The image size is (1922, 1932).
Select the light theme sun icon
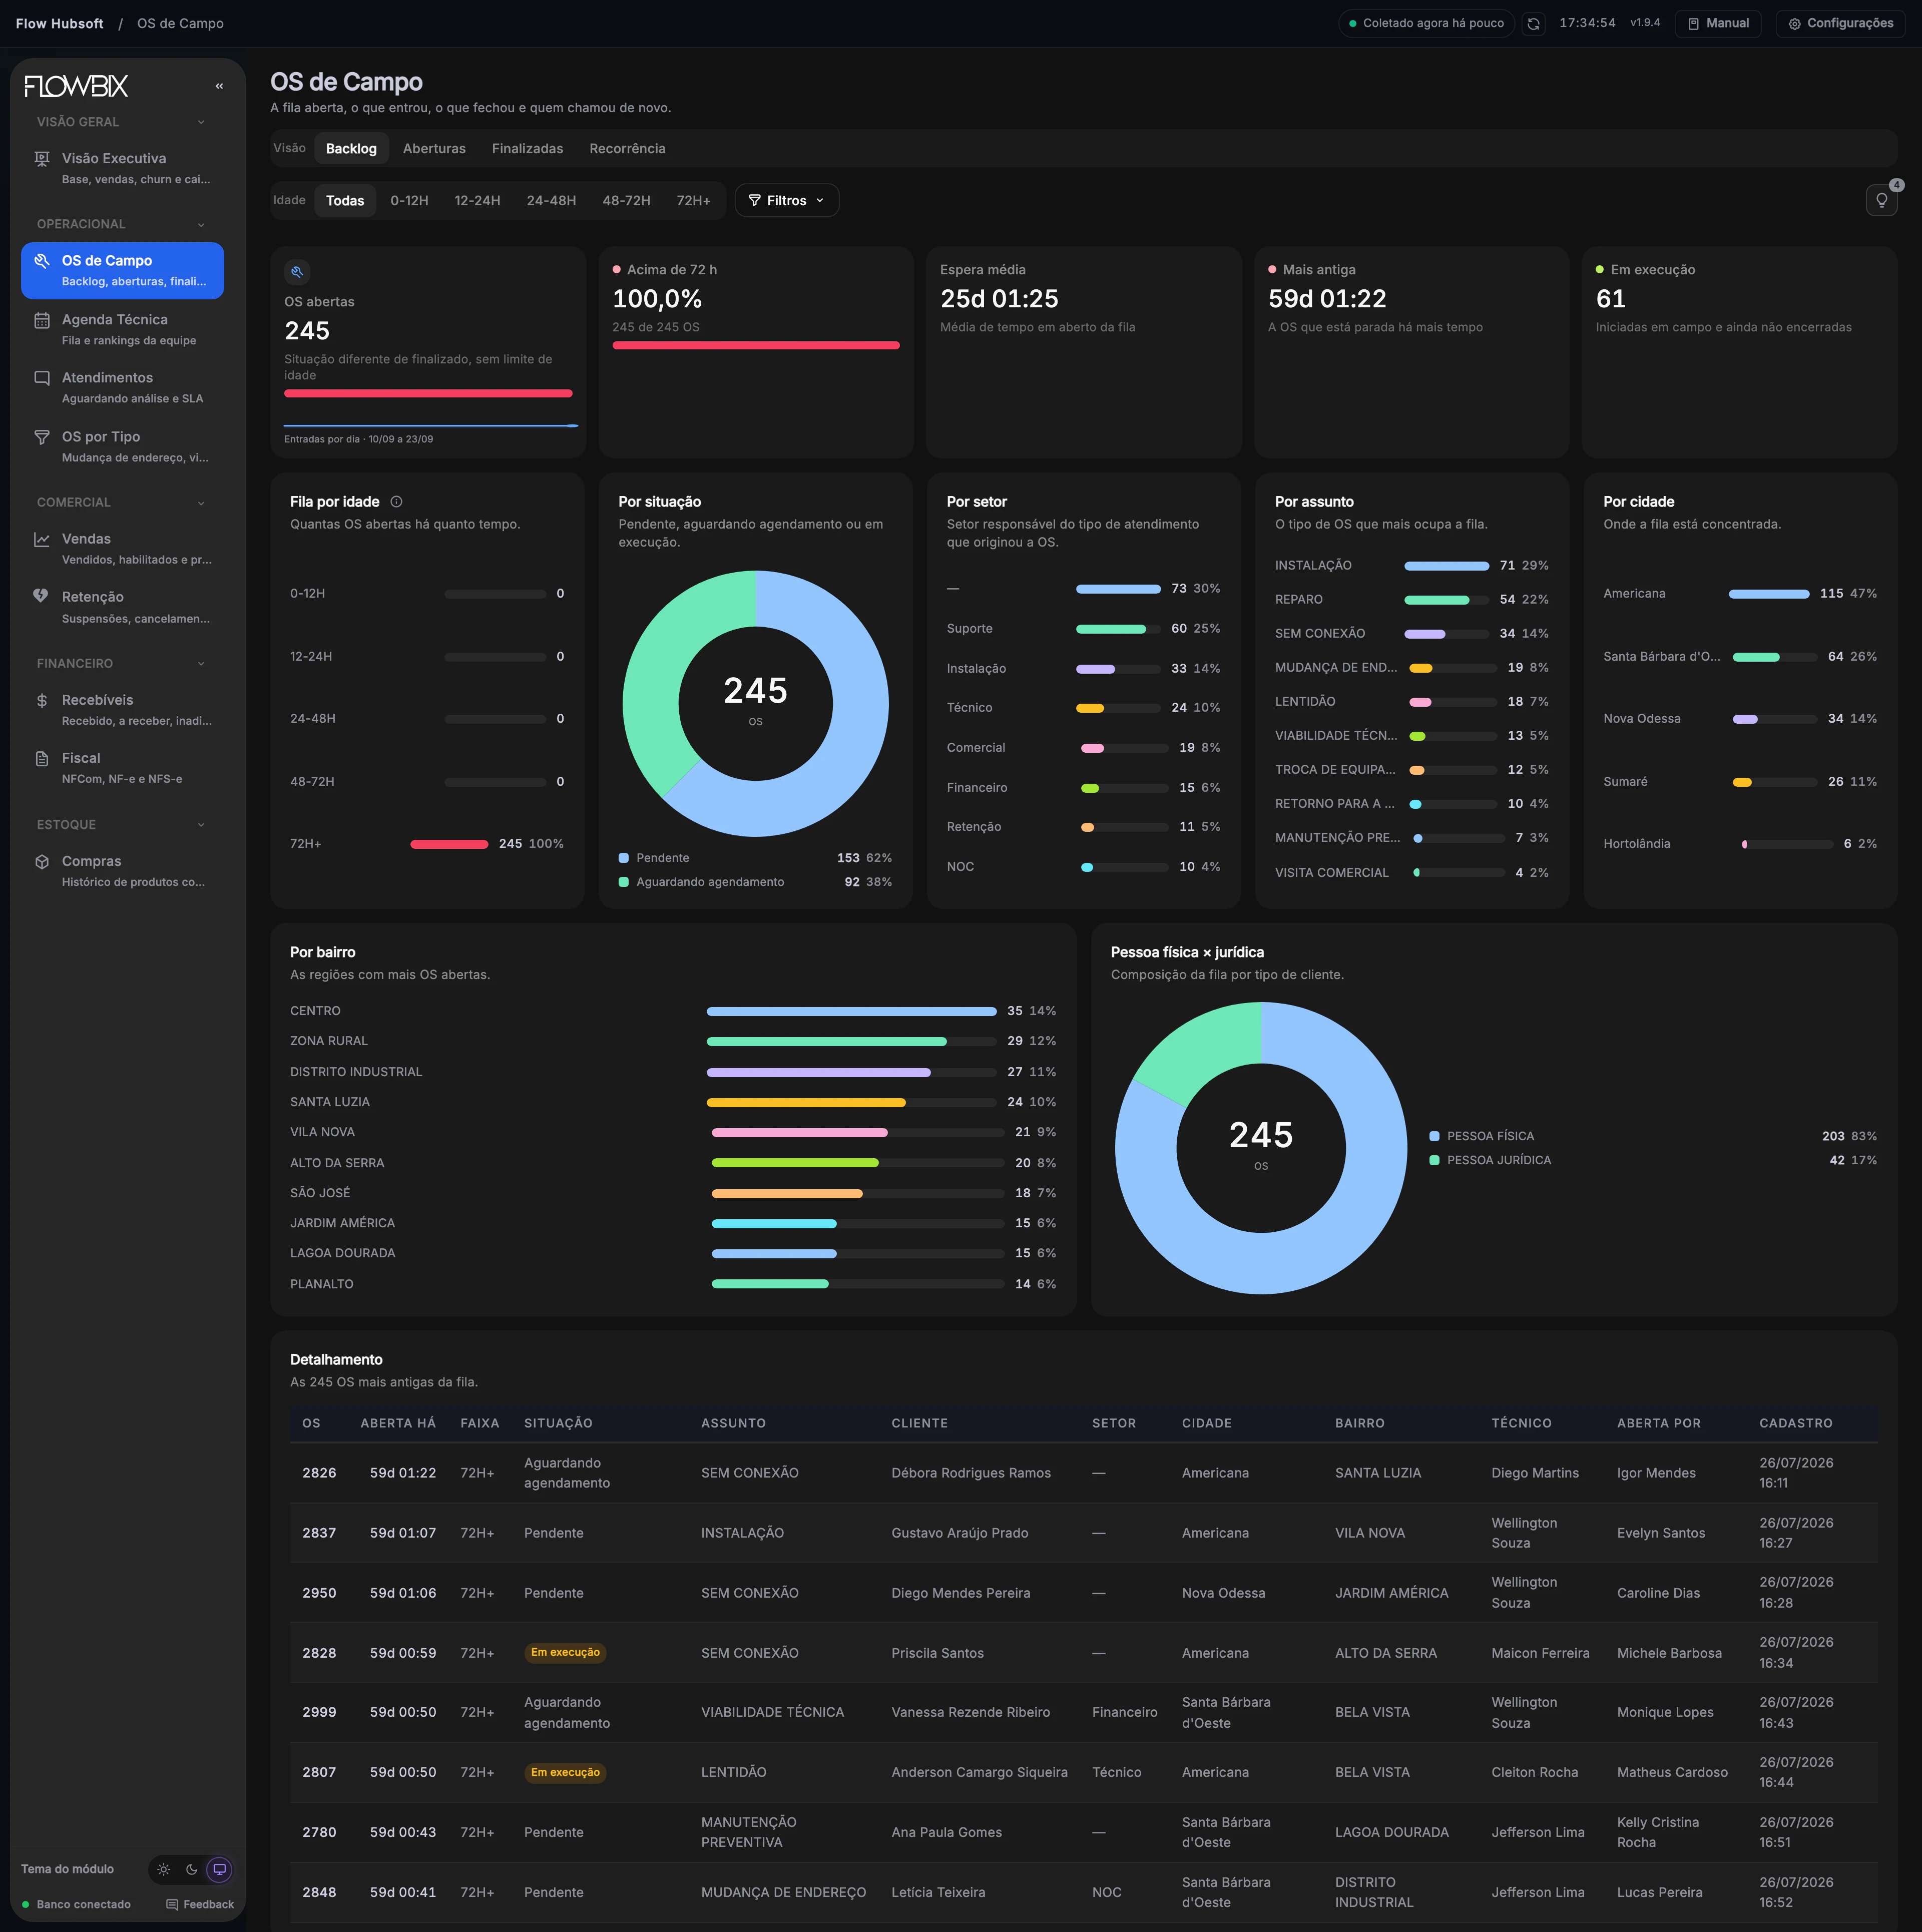pos(164,1869)
